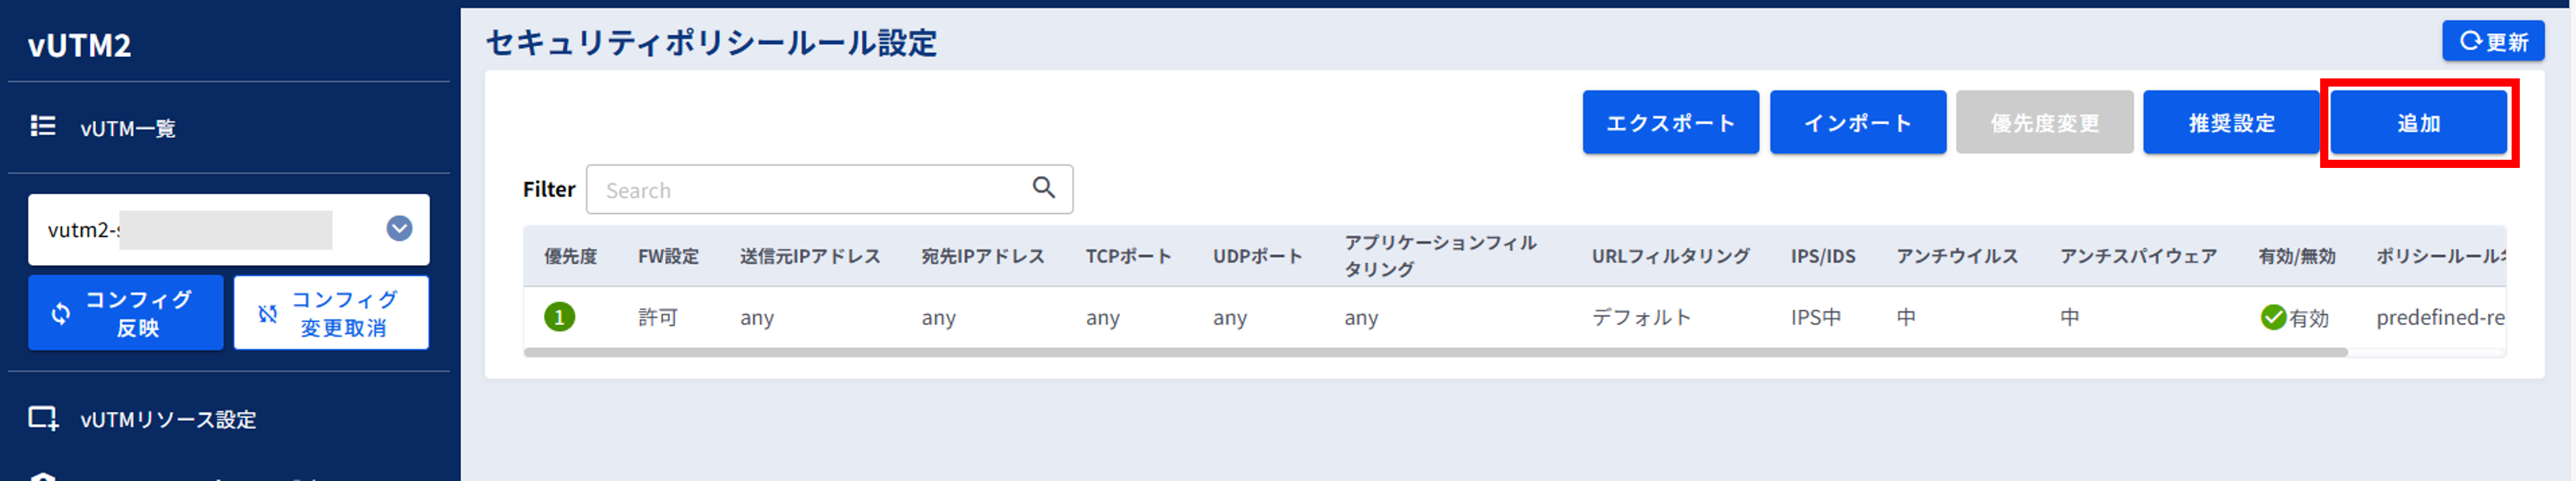Click the horizontal table scrollbar
The height and width of the screenshot is (481, 2576).
tap(1435, 352)
